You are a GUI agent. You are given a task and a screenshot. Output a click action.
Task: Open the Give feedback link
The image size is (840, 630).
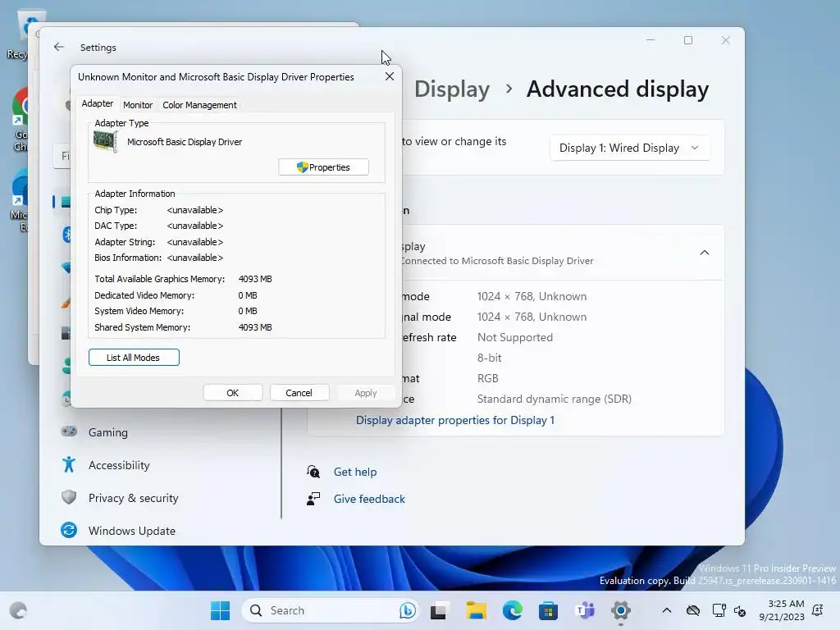tap(369, 499)
